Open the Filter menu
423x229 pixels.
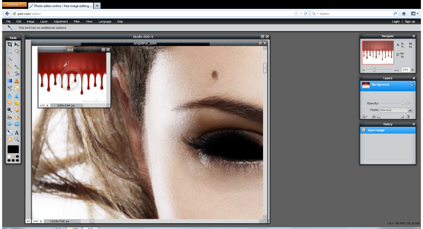[x=77, y=21]
